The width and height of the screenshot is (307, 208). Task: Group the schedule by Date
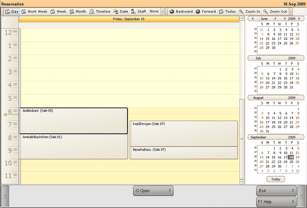(120, 11)
